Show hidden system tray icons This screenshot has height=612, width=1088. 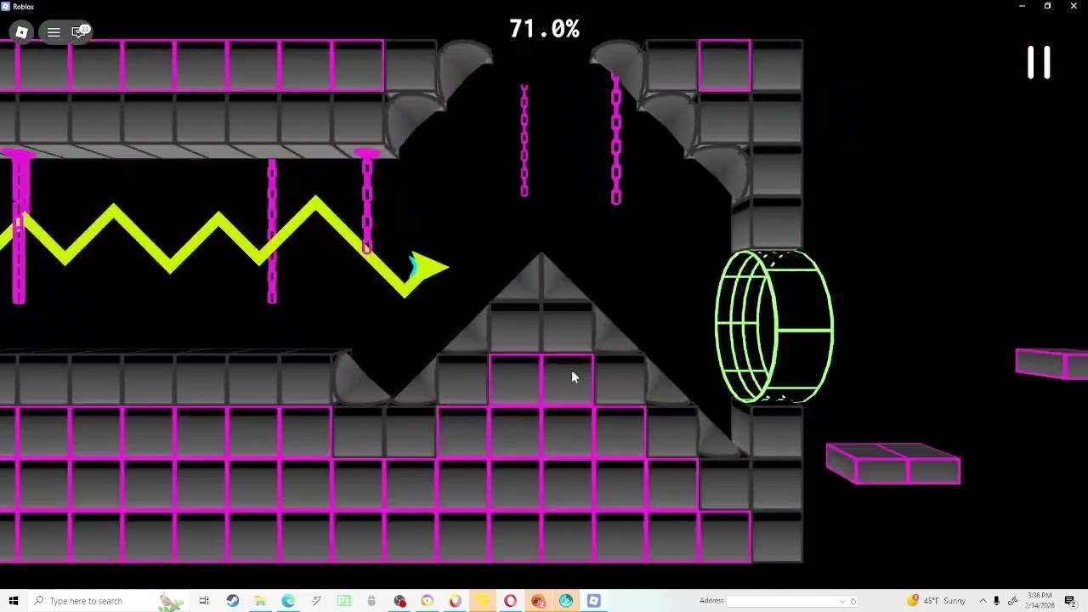pos(983,601)
